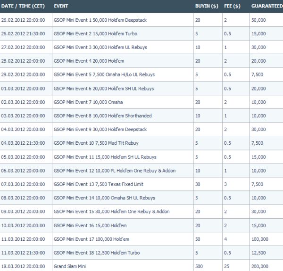Click date 28.02.2012 20:00:00
The width and height of the screenshot is (283, 271).
(23, 61)
